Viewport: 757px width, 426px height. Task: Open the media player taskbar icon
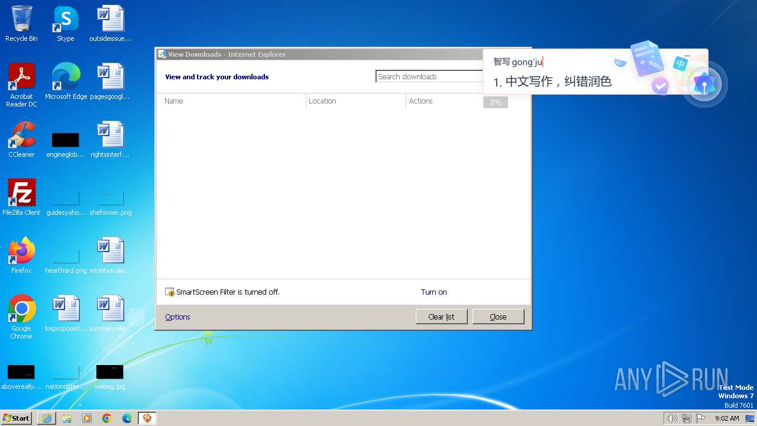(x=87, y=418)
